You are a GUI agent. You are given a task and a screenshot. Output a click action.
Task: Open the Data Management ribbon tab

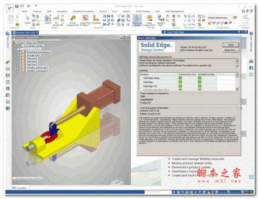click(174, 11)
